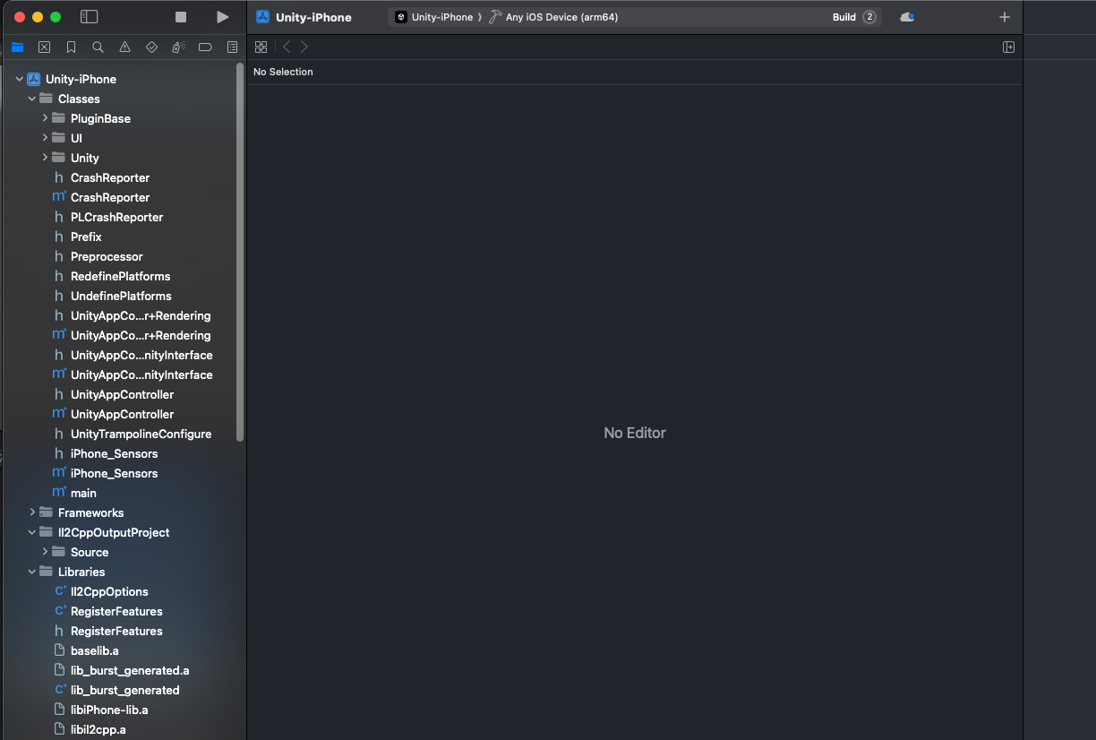Click the plus button in toolbar
This screenshot has height=740, width=1096.
1005,17
